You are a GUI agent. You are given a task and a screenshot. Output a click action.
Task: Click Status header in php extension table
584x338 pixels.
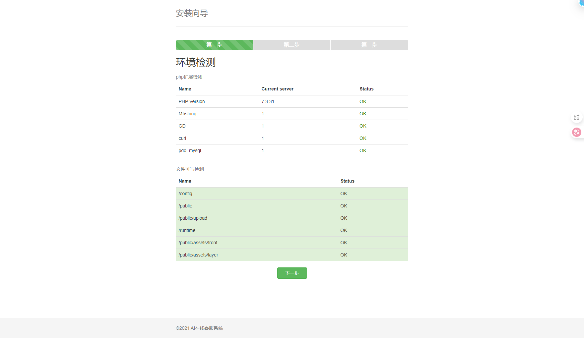[x=366, y=89]
